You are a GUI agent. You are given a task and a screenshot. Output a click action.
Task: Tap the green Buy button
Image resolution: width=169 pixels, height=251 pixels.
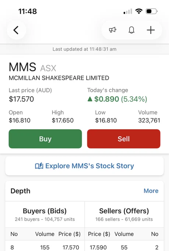coord(45,139)
